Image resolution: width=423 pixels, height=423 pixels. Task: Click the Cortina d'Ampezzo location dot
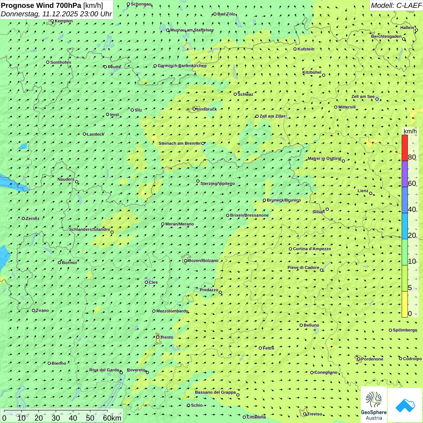(291, 249)
